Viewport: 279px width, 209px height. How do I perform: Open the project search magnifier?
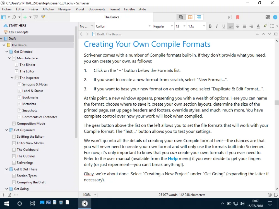tap(14, 17)
